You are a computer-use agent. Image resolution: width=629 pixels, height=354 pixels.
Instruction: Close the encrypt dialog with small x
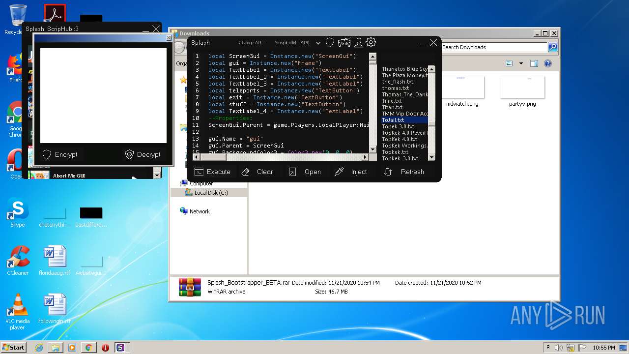[169, 38]
